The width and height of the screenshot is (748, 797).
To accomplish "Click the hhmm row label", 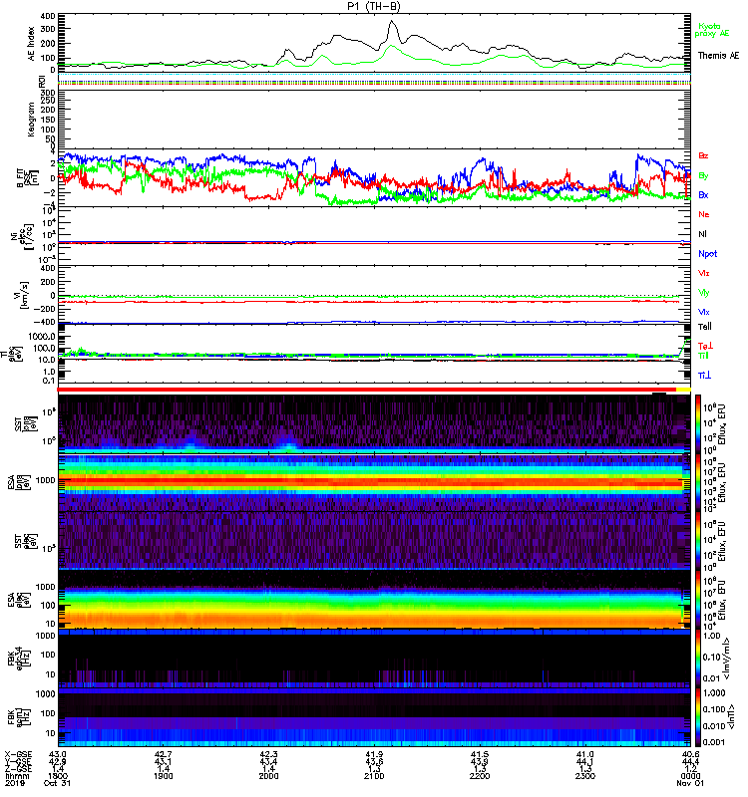I will point(17,776).
